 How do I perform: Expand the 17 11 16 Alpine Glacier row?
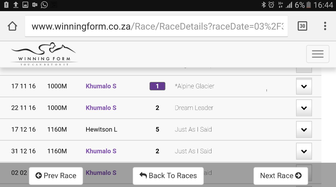coord(304,86)
